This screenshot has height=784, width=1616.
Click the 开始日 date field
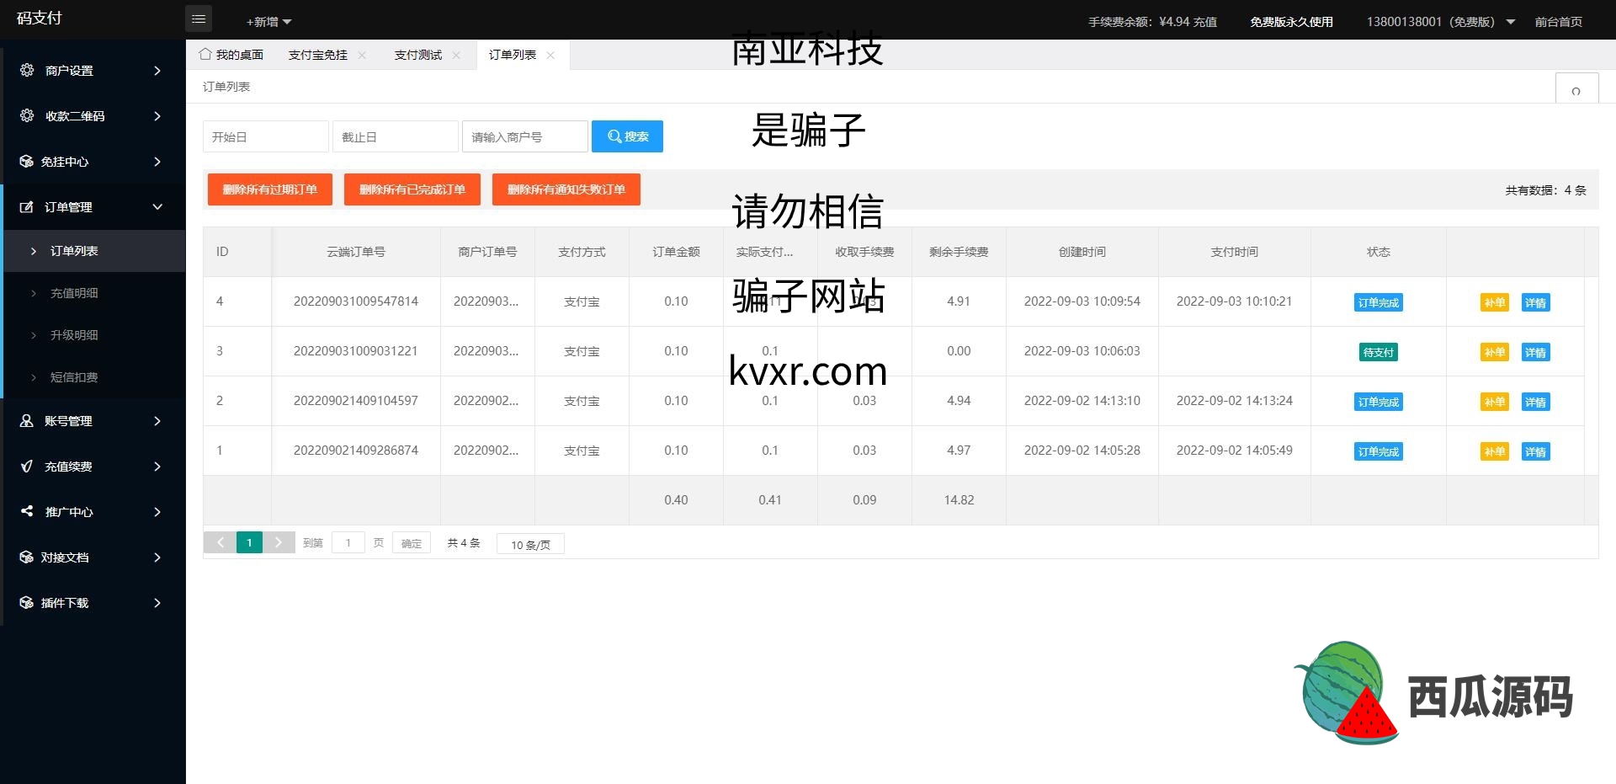click(266, 136)
